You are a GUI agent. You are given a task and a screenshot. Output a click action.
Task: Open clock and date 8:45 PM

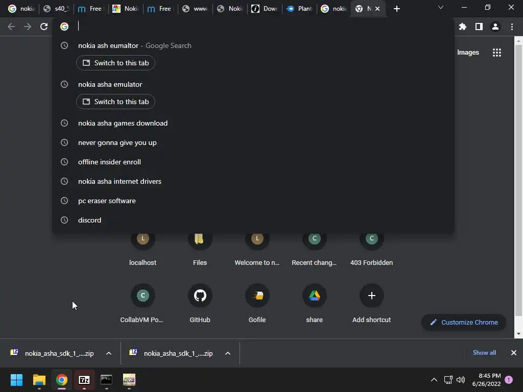486,380
